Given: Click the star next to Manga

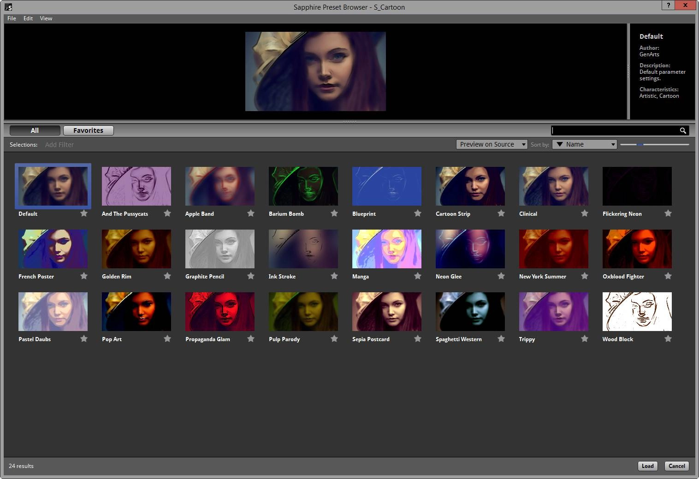Looking at the screenshot, I should [418, 276].
